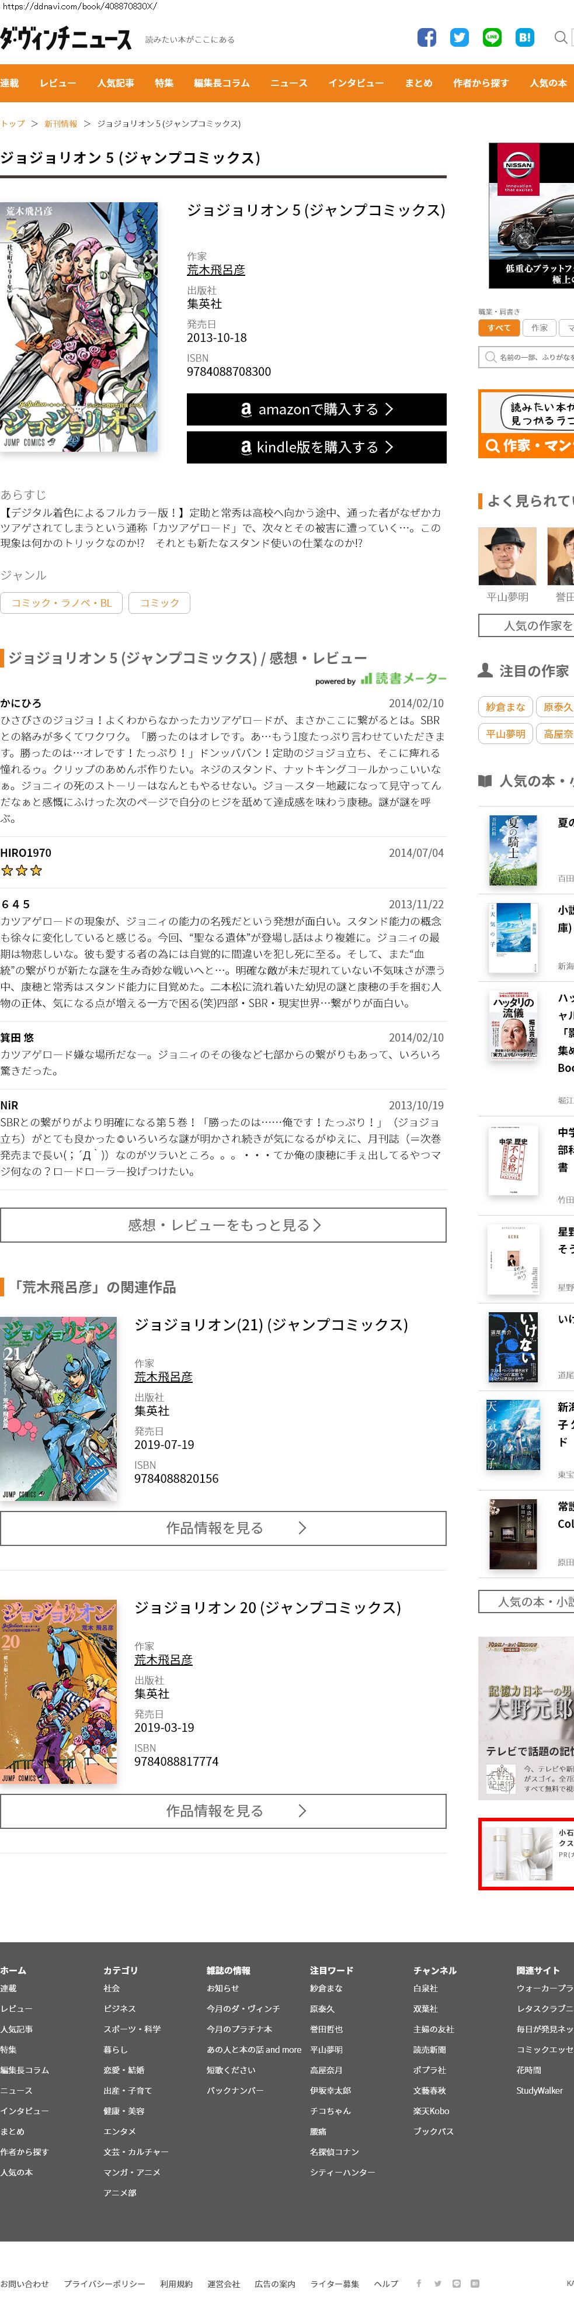This screenshot has width=574, height=2307.
Task: Click kindle版を購入する button
Action: (x=316, y=447)
